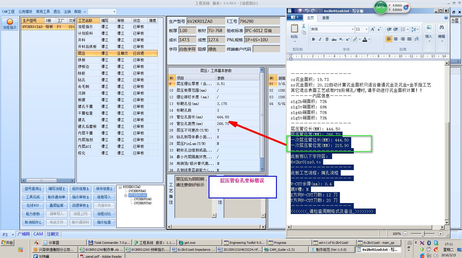Collapse the 4V2KR062A0 tree node

[x=126, y=195]
